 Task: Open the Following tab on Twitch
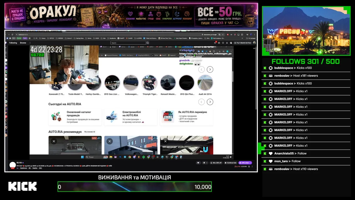[x=13, y=43]
